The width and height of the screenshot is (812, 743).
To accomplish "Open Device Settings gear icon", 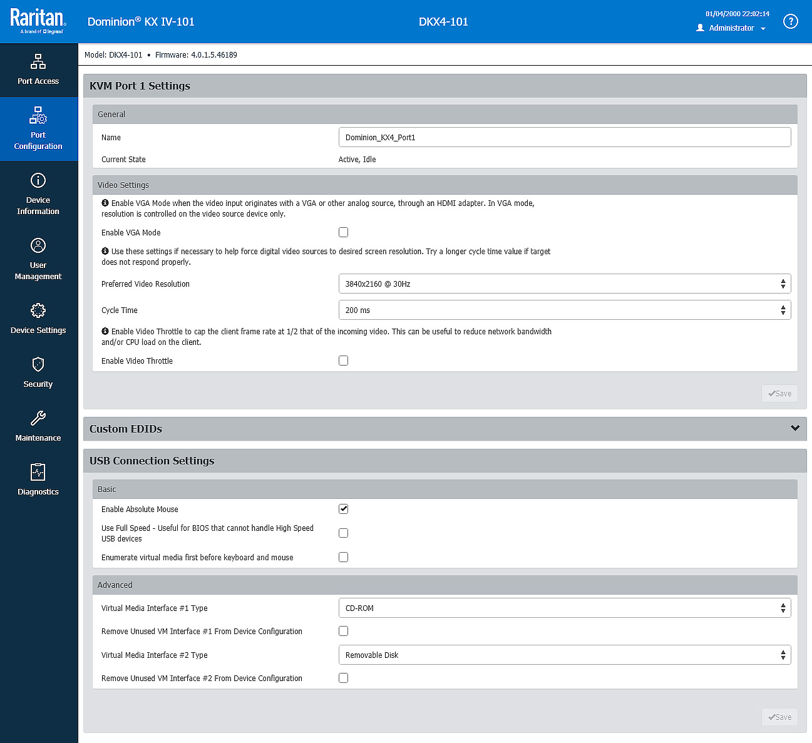I will pyautogui.click(x=38, y=310).
